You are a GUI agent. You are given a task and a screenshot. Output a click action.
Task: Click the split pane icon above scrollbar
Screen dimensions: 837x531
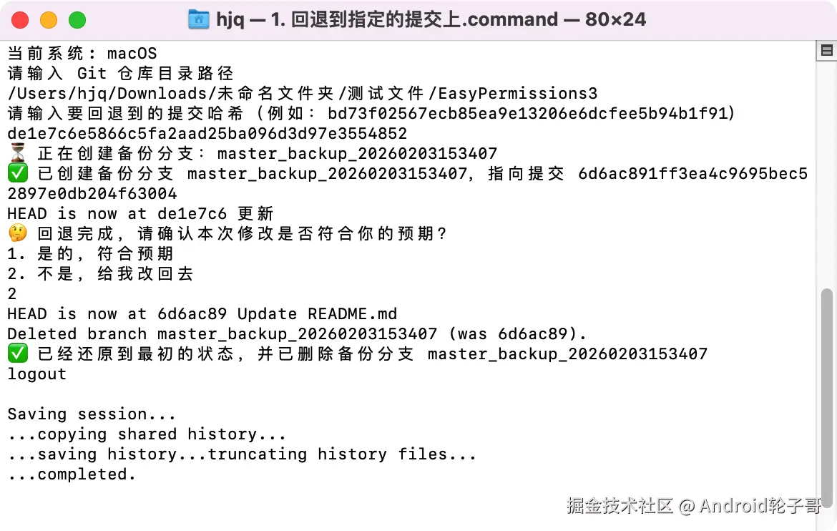827,50
